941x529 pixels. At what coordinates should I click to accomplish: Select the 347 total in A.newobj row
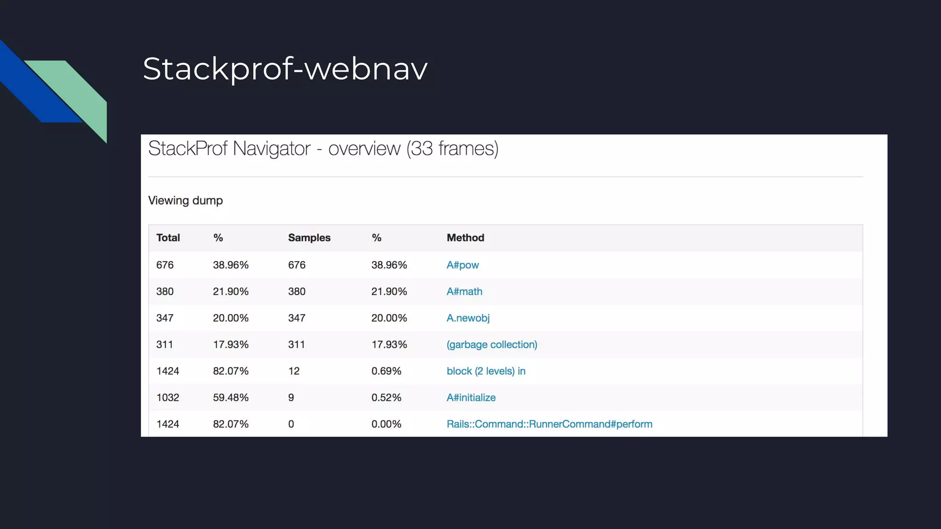point(165,318)
